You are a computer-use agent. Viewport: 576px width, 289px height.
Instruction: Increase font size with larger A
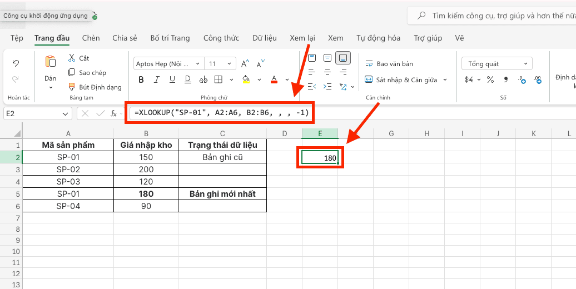245,64
